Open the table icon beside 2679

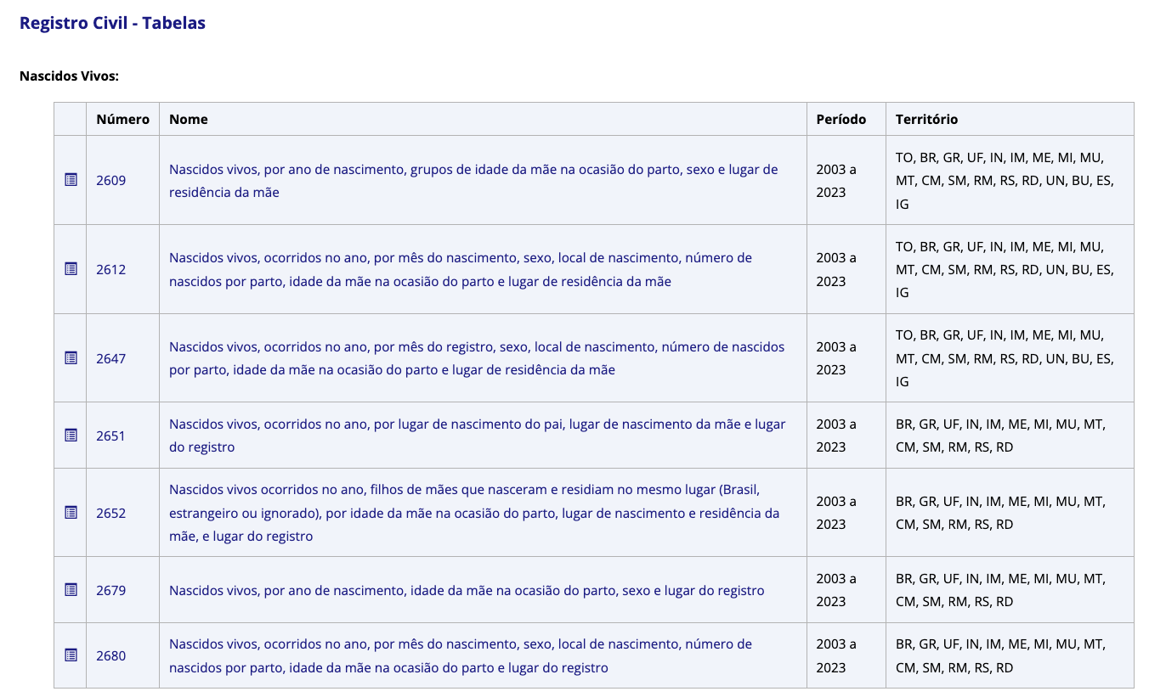[x=71, y=590]
